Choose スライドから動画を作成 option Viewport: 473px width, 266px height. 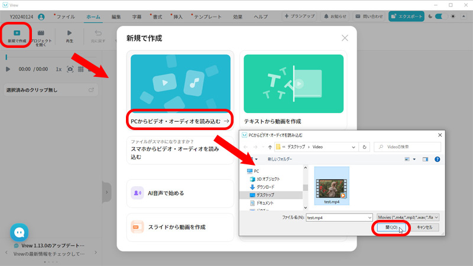(180, 227)
